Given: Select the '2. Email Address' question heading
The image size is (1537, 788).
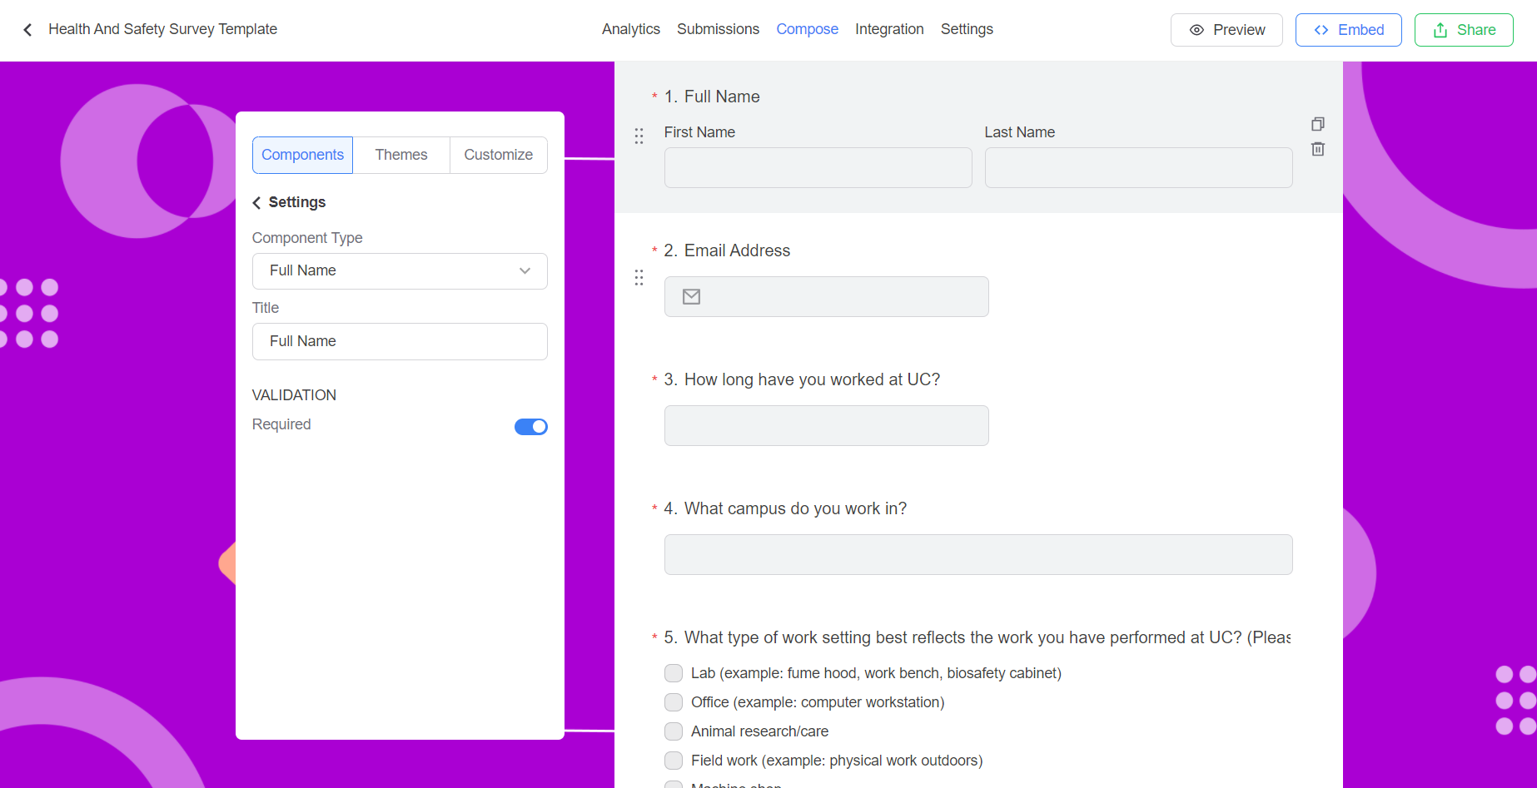Looking at the screenshot, I should 727,250.
